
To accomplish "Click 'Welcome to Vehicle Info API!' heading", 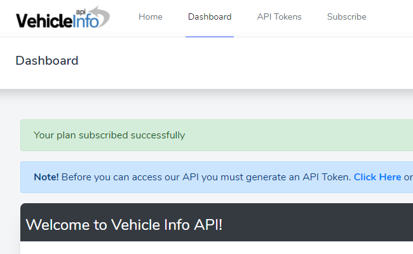I will point(124,225).
